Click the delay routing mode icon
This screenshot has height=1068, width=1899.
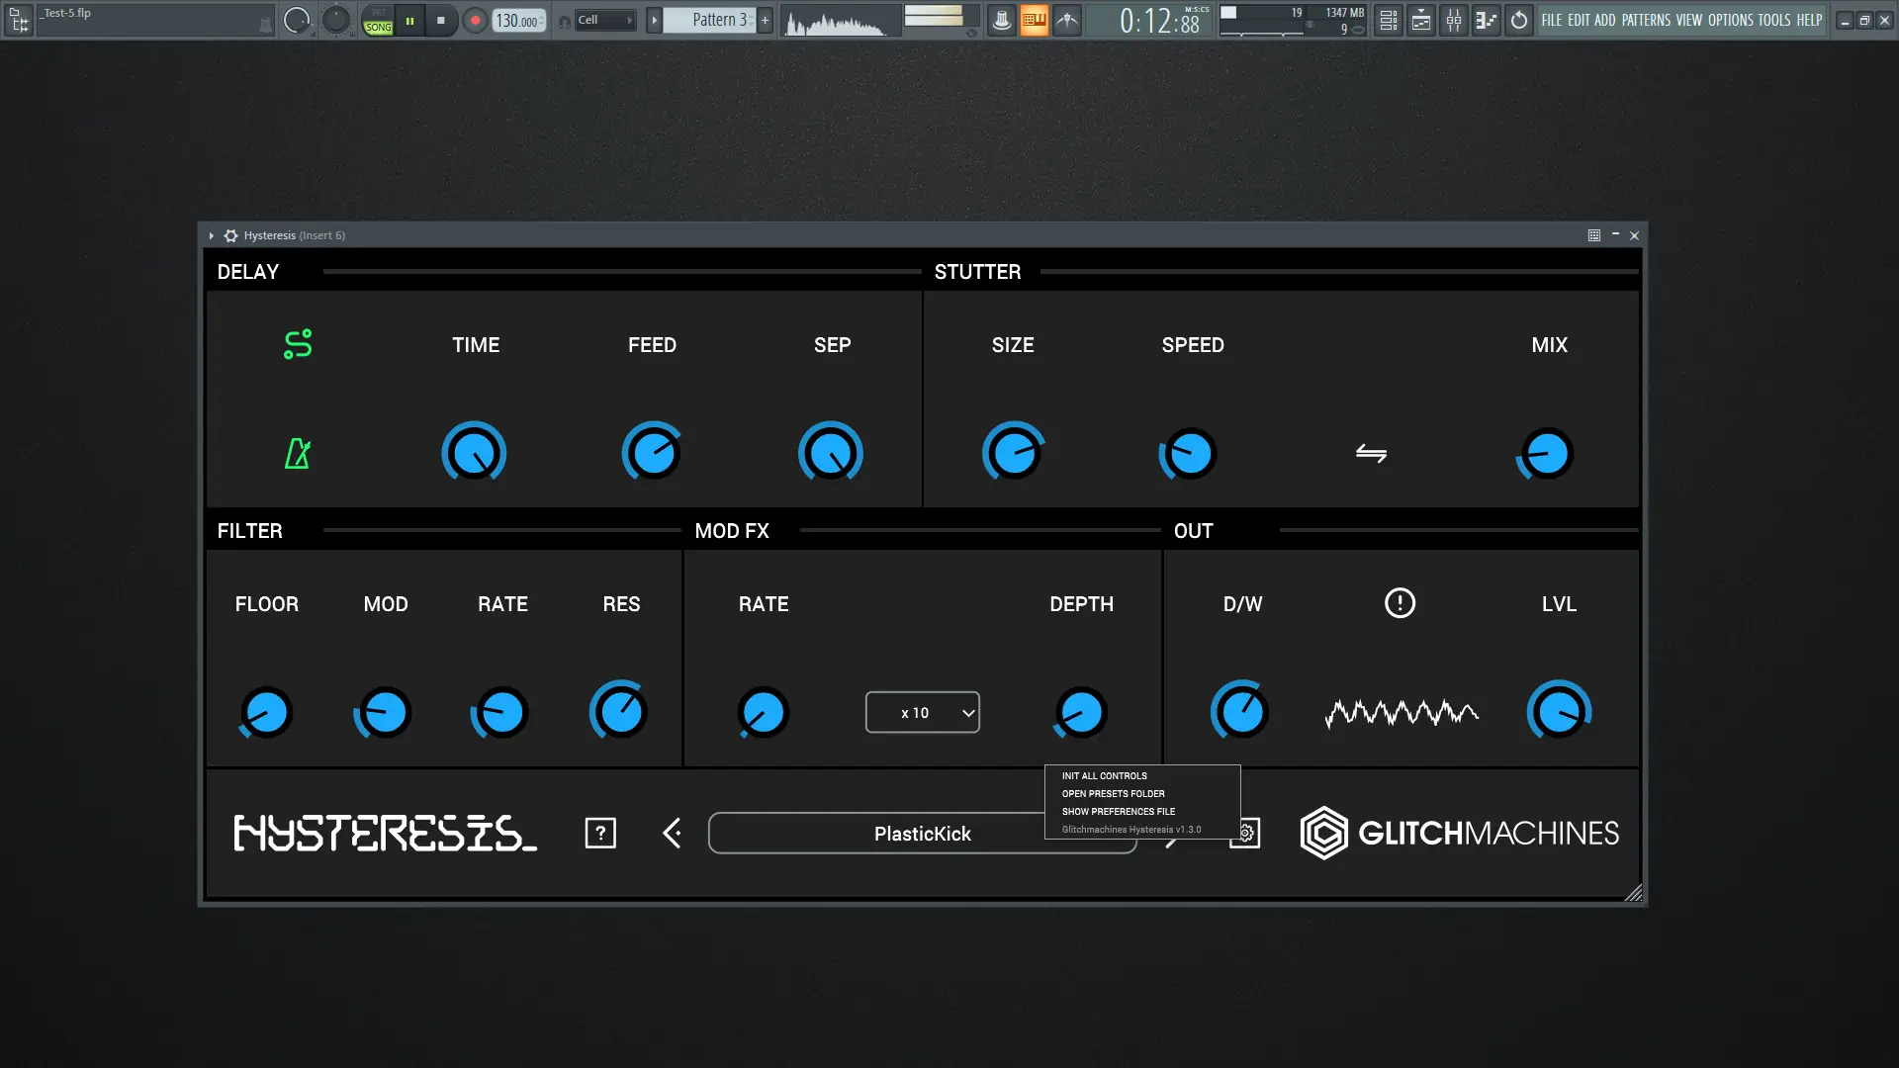298,344
